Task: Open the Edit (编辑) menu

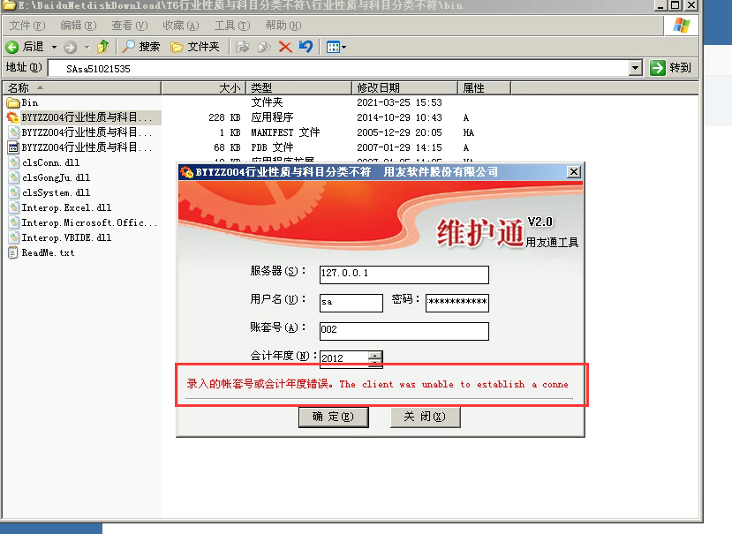Action: point(79,26)
